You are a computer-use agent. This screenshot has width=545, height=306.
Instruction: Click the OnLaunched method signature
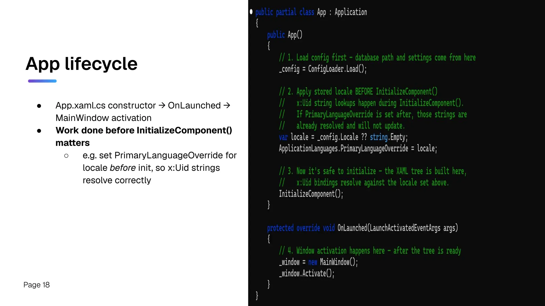(362, 228)
